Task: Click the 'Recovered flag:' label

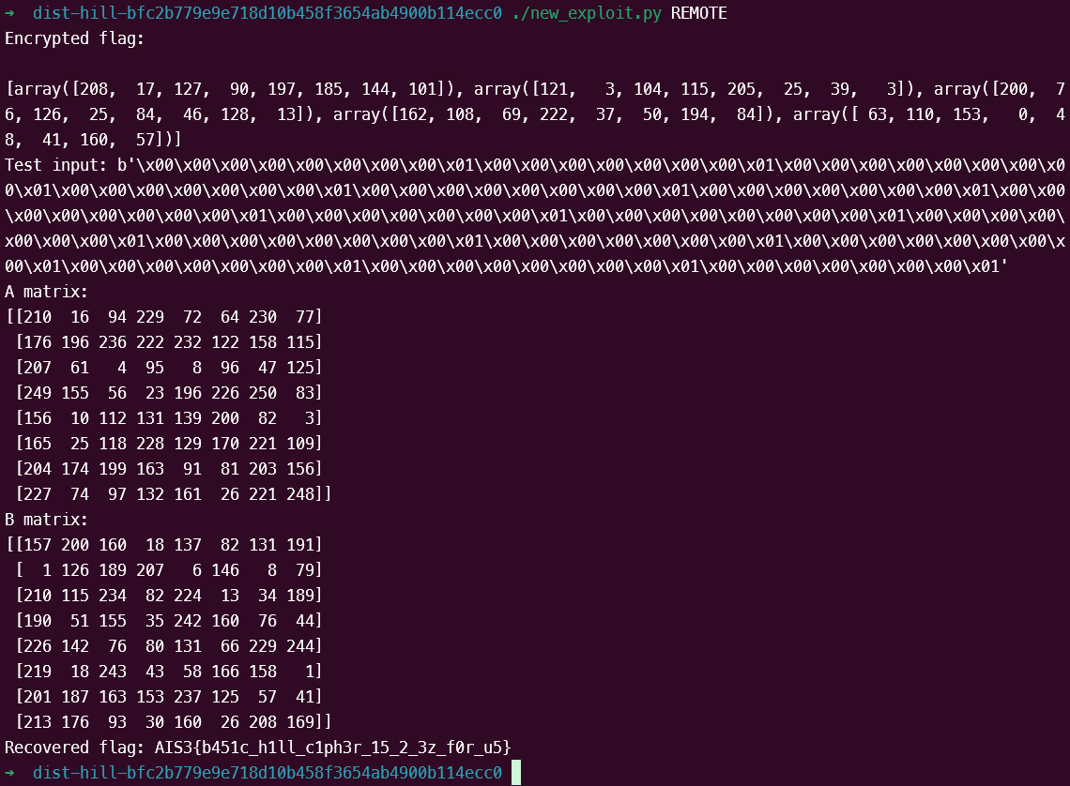Action: 74,748
